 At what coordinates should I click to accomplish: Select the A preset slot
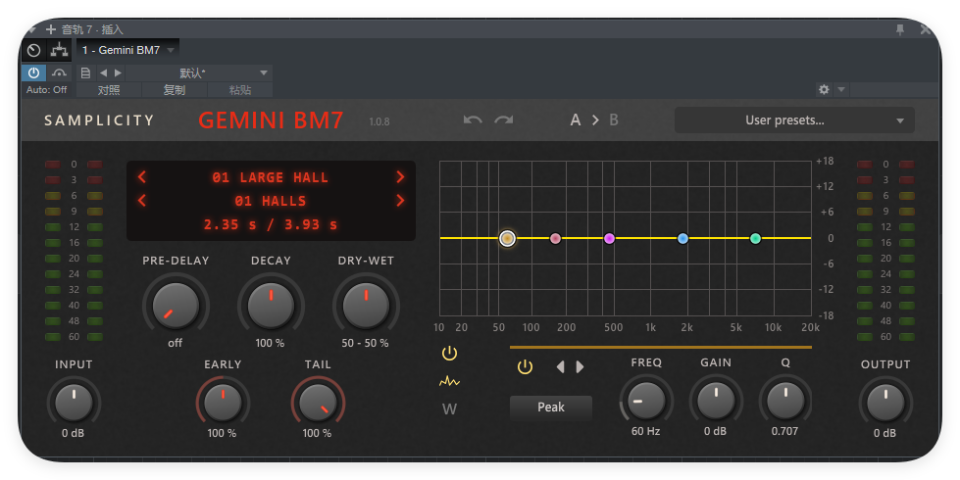click(x=576, y=120)
